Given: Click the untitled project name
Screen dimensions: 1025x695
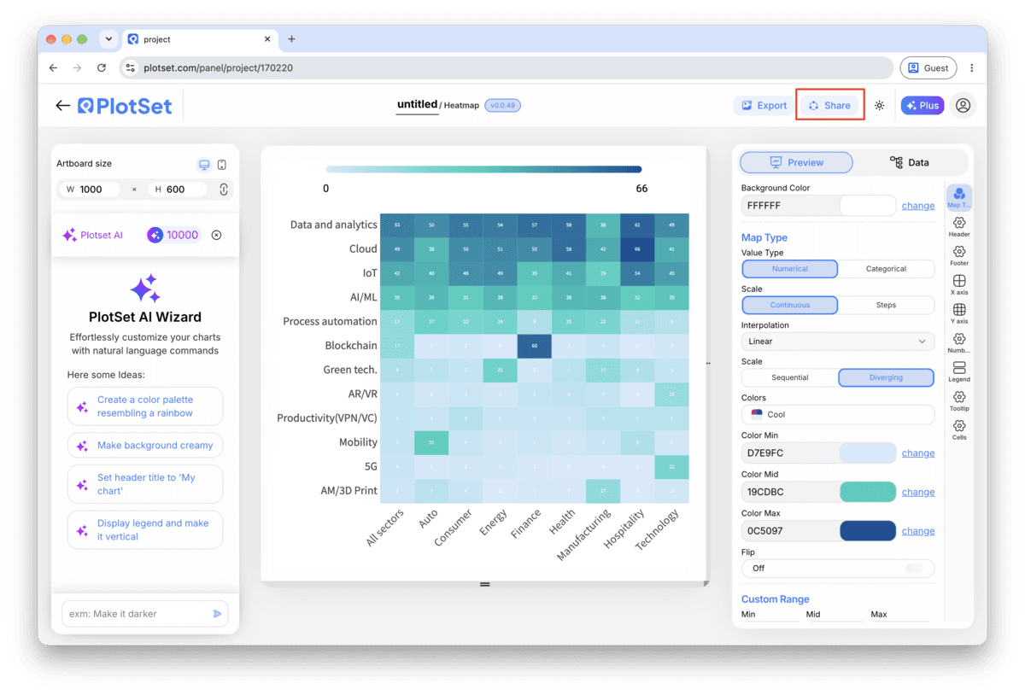Looking at the screenshot, I should pyautogui.click(x=417, y=104).
